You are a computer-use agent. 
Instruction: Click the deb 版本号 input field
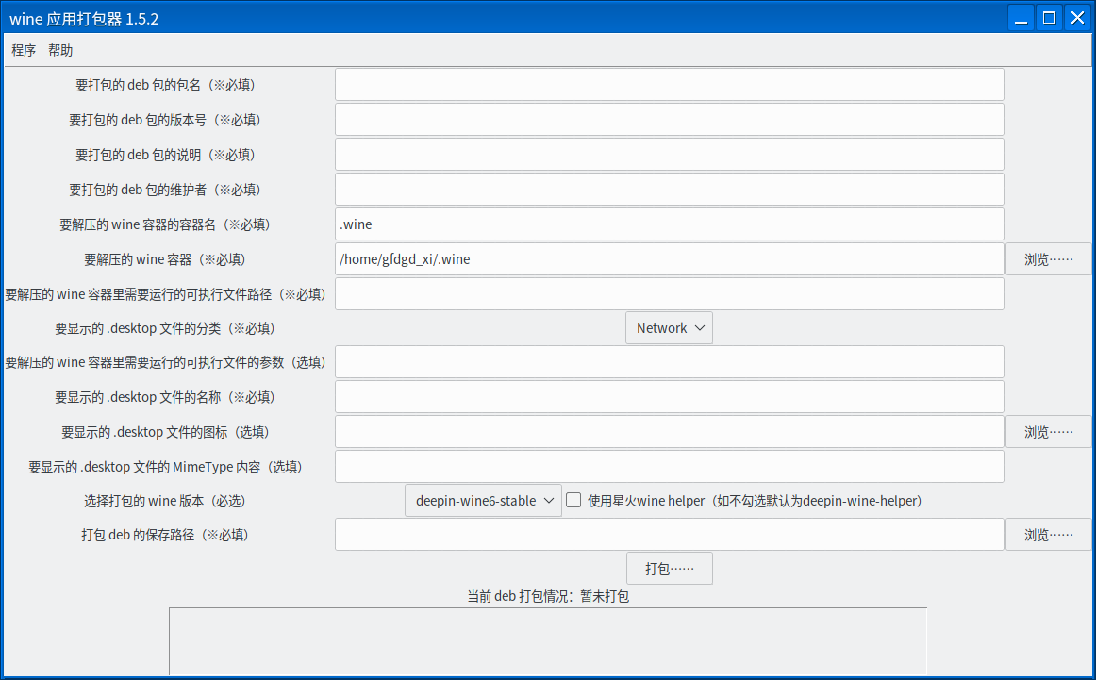pyautogui.click(x=669, y=120)
